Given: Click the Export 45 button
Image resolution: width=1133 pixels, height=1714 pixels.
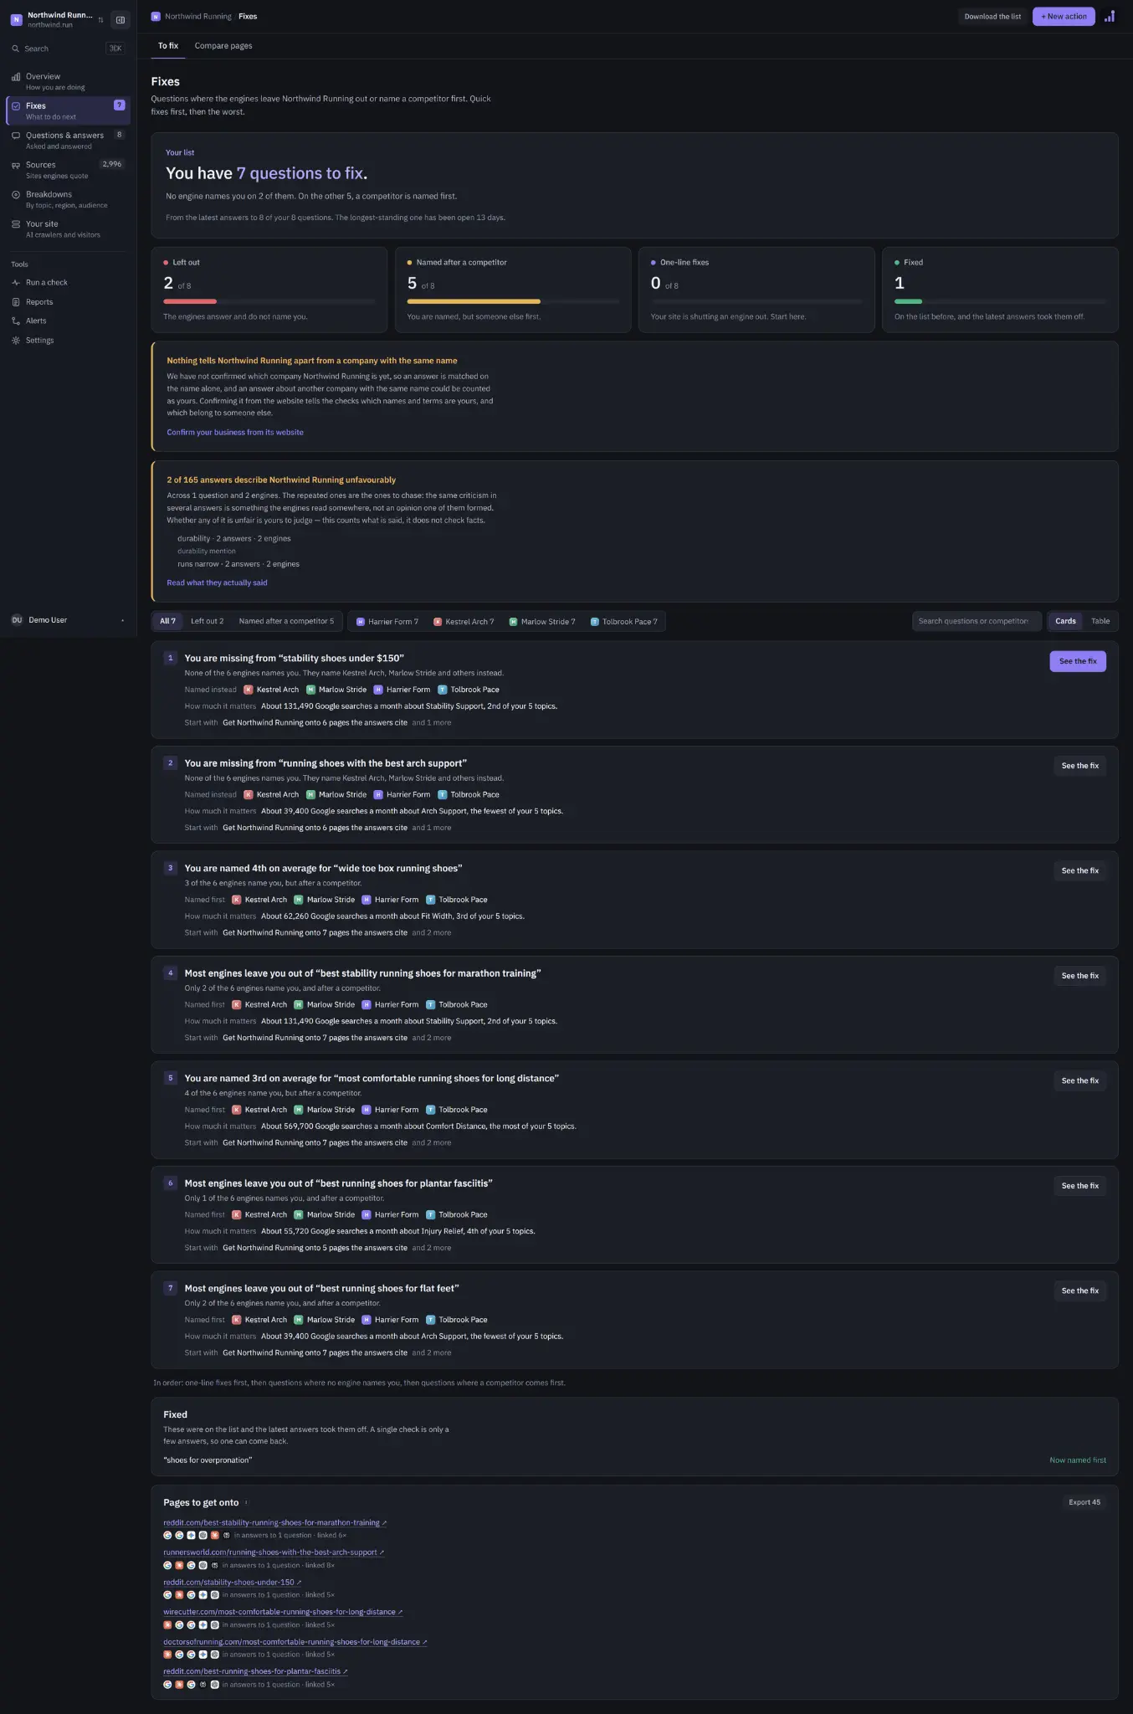Looking at the screenshot, I should coord(1084,1502).
